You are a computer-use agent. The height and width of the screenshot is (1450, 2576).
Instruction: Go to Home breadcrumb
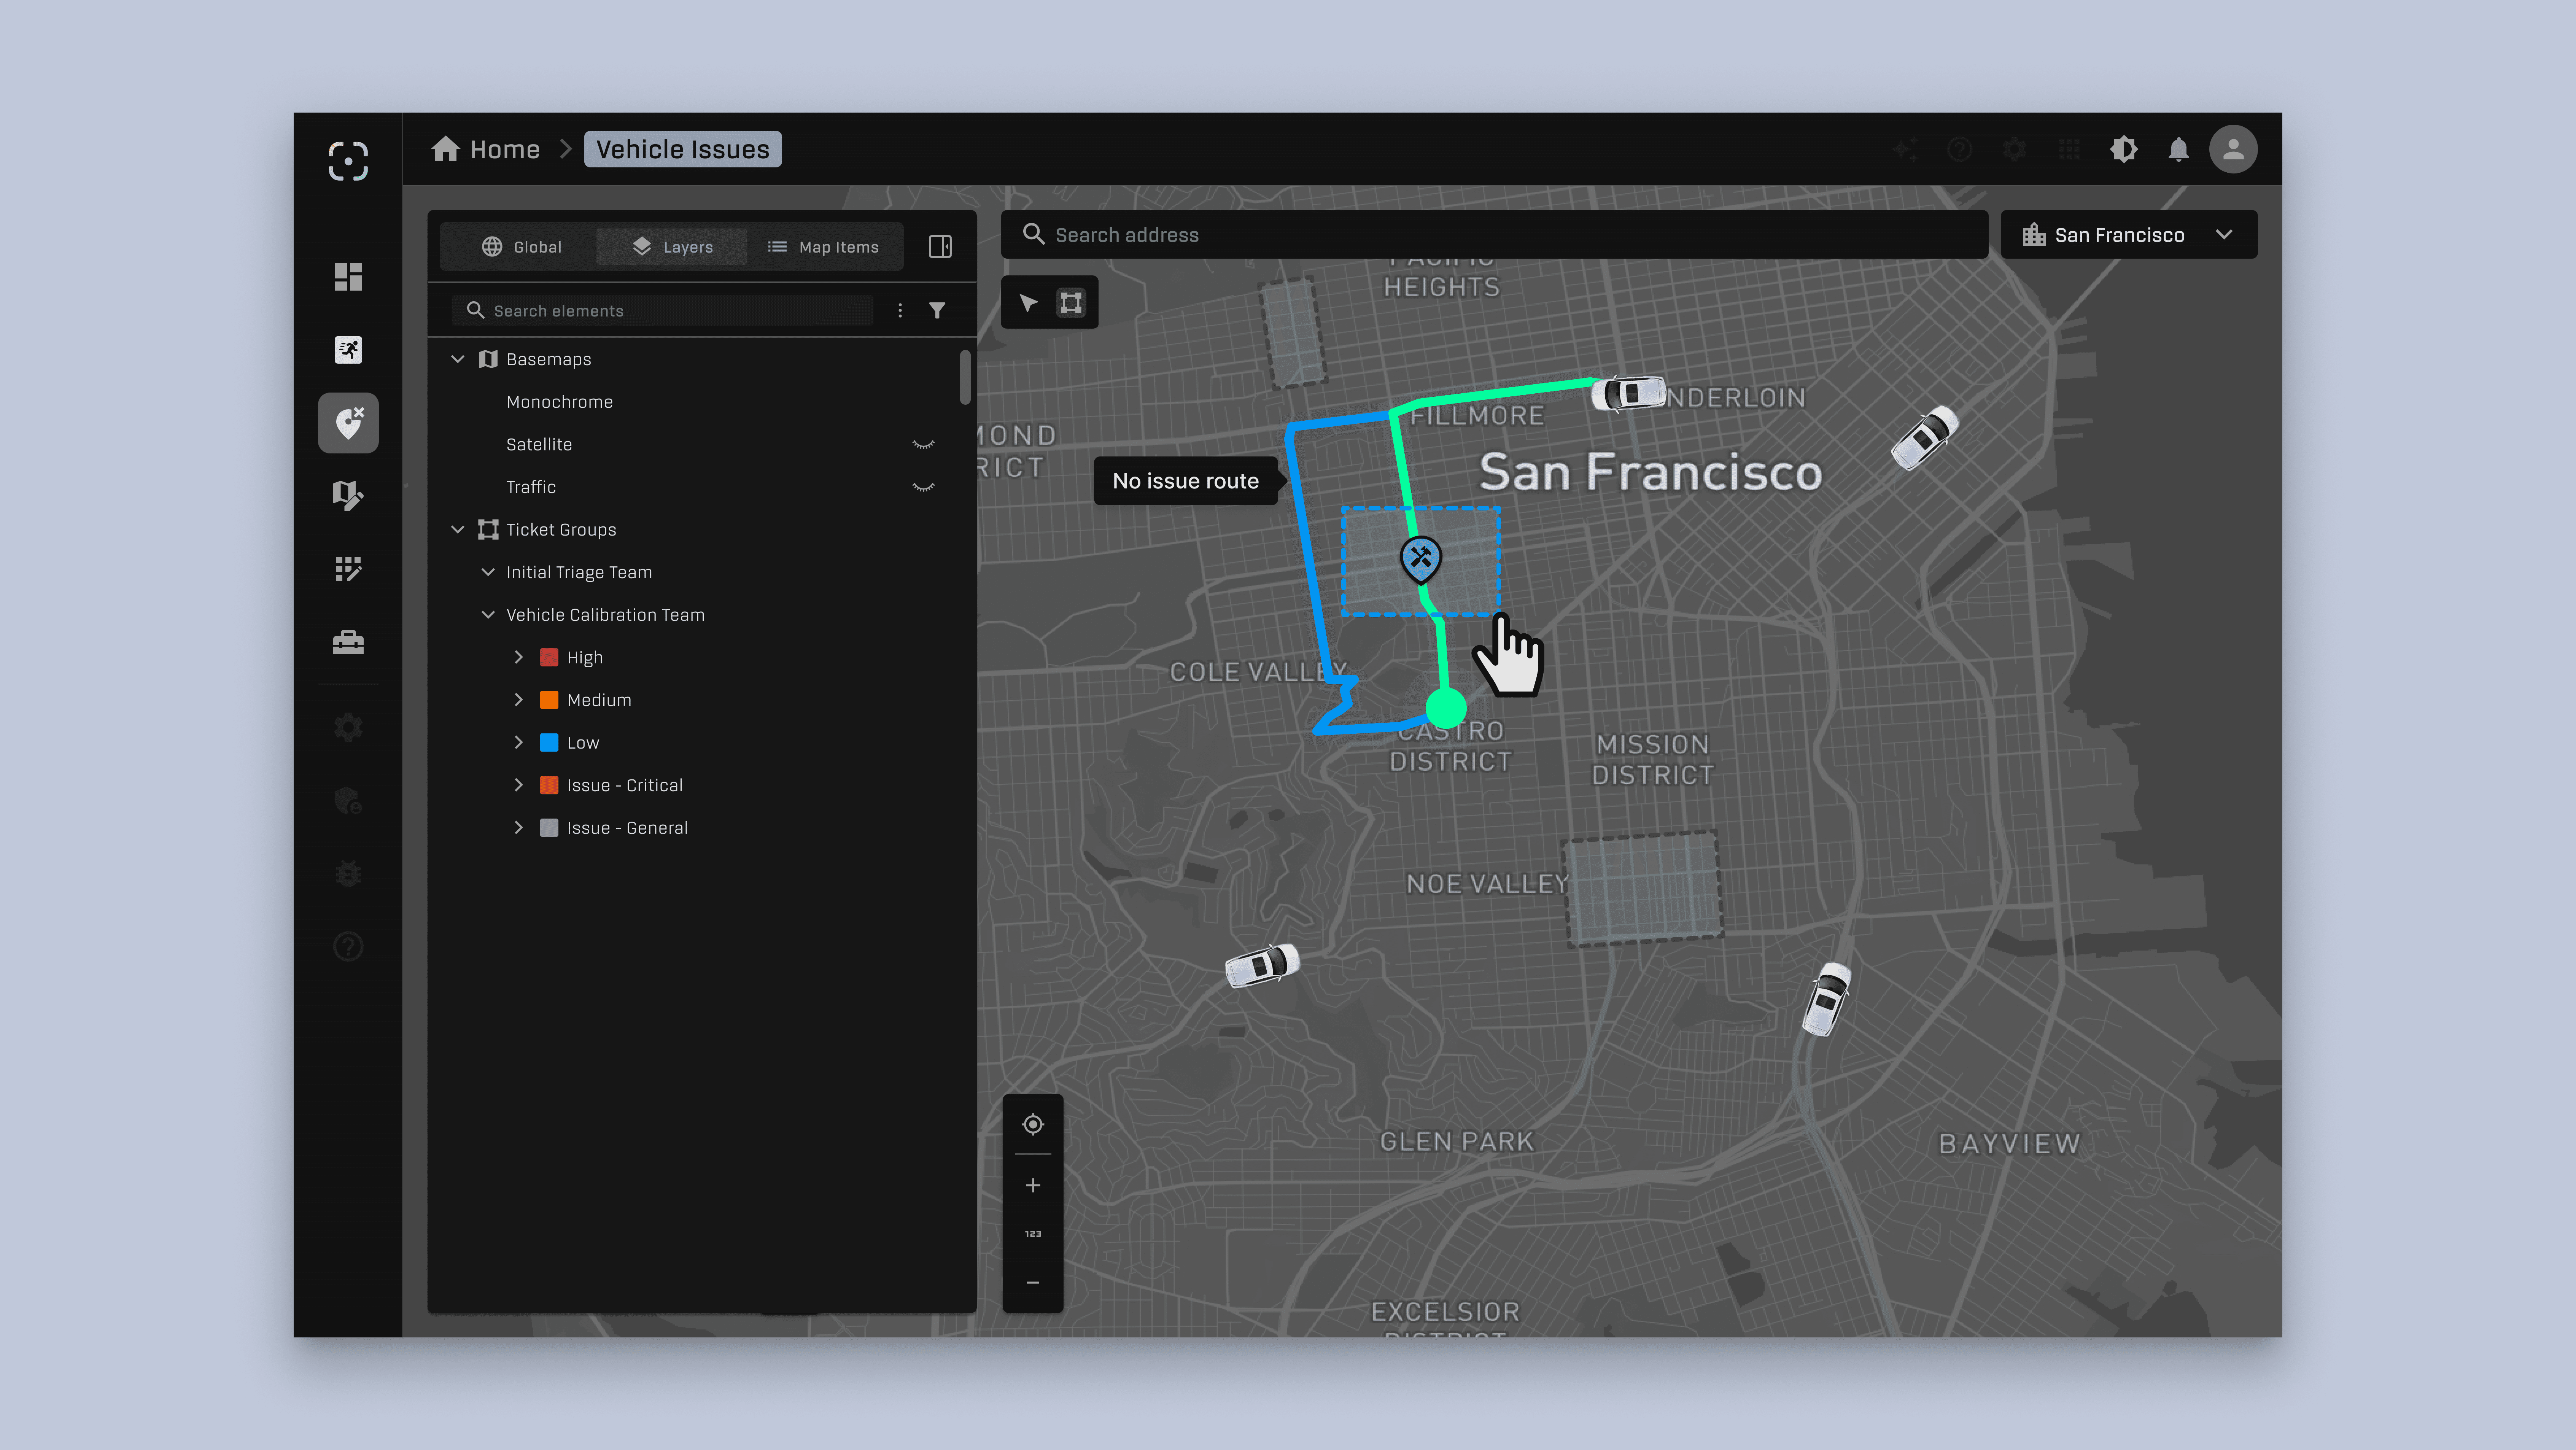tap(486, 149)
